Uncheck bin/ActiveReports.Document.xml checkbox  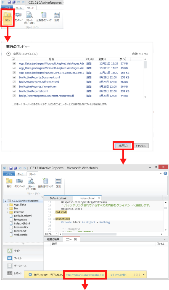tap(14, 77)
